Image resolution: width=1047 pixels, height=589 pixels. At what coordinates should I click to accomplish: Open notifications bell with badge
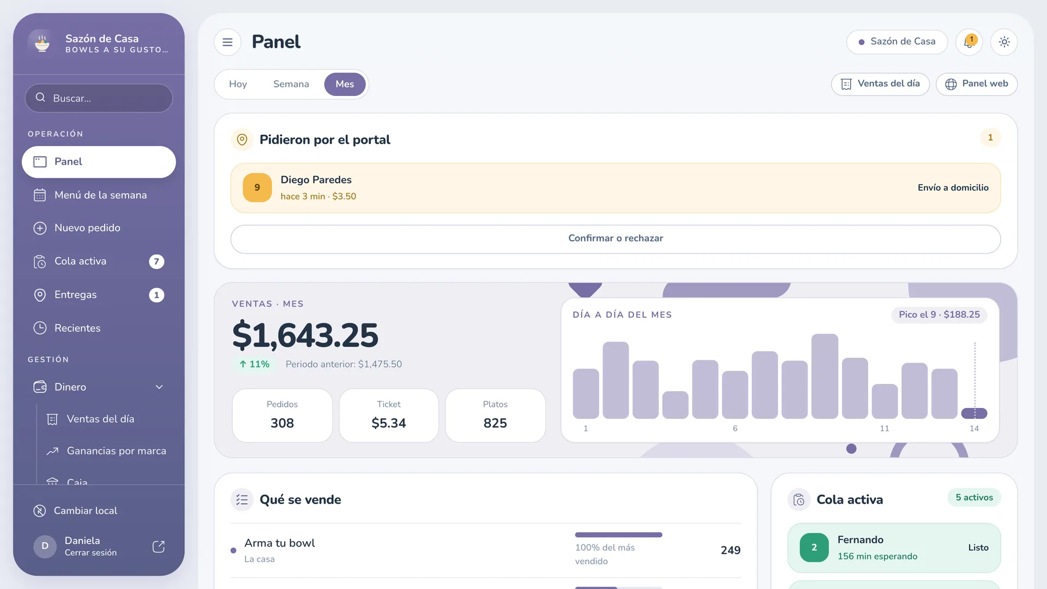pos(969,42)
